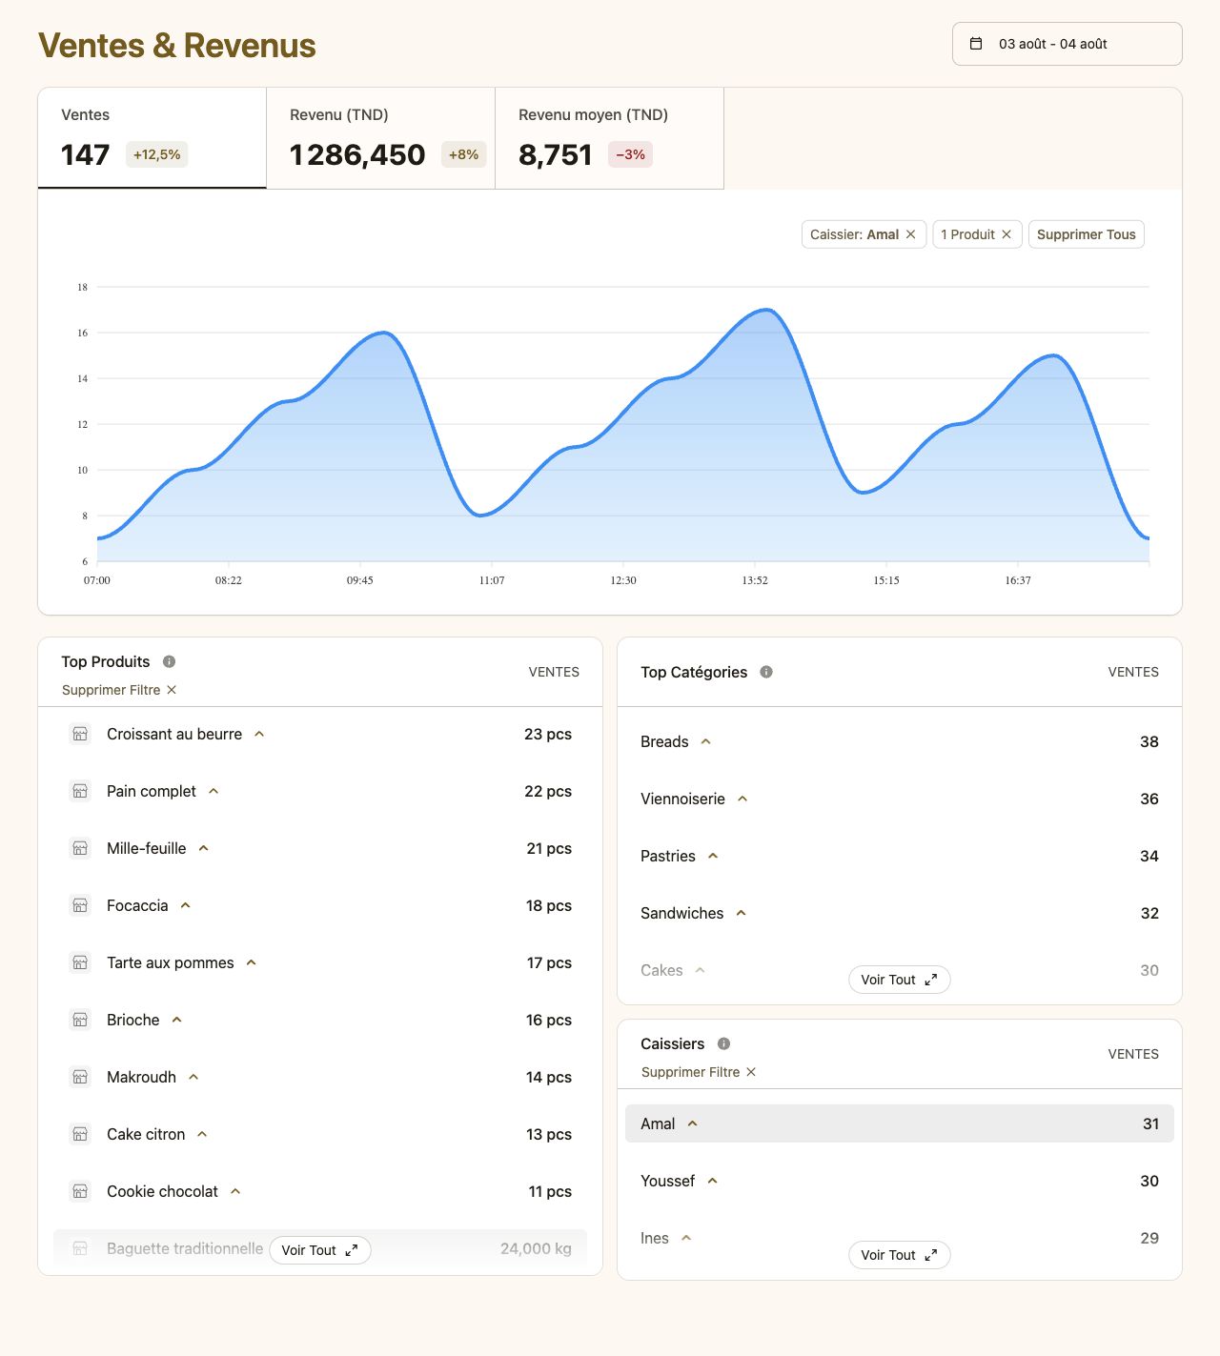Click the product icon beside Tarte aux pommes

pyautogui.click(x=80, y=962)
